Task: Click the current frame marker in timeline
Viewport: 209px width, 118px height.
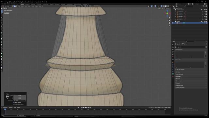Action: pos(5,109)
